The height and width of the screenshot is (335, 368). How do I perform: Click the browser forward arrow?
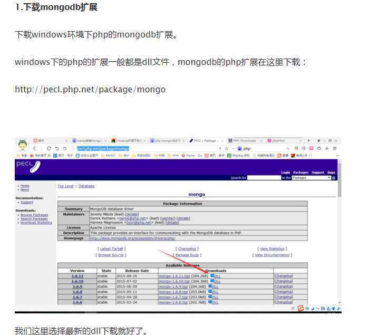point(41,148)
